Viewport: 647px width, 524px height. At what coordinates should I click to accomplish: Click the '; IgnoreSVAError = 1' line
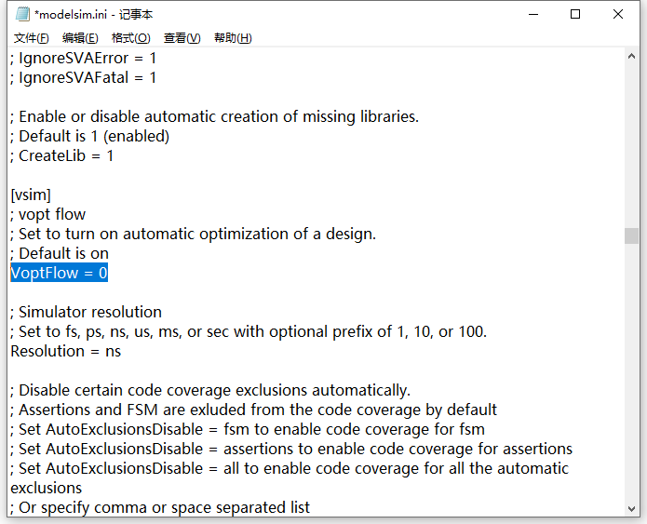(x=83, y=59)
